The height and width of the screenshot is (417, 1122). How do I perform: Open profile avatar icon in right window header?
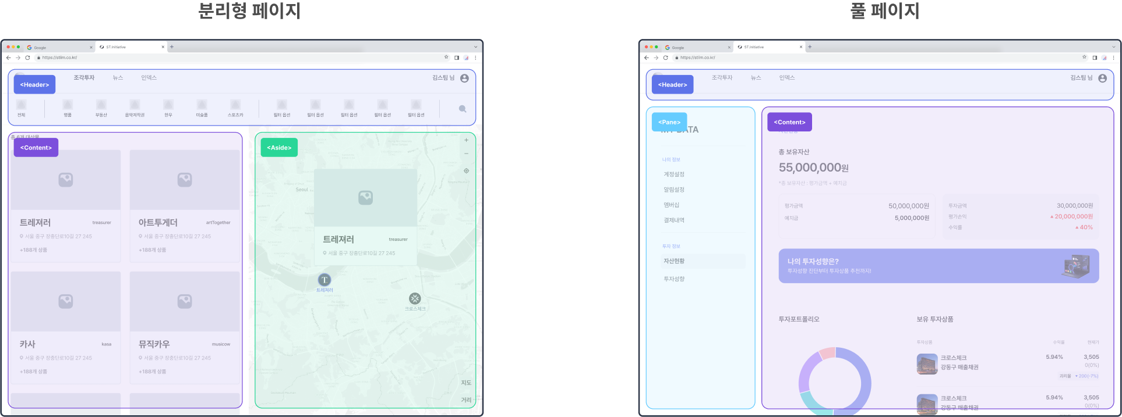pyautogui.click(x=1102, y=78)
